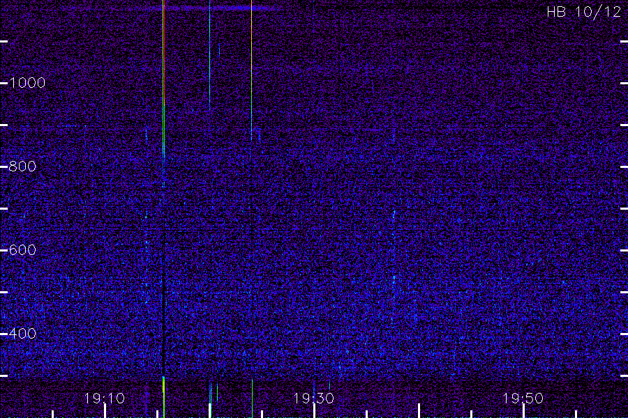Viewport: 628px width, 418px height.
Task: Click the 400 frequency axis label
Action: point(22,334)
